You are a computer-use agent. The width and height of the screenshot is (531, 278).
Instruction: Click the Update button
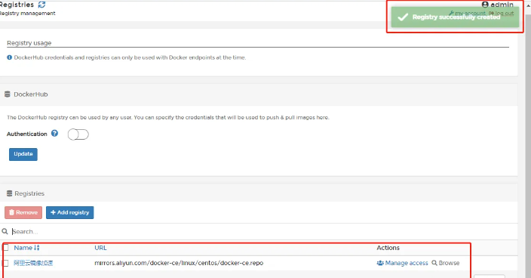click(x=23, y=154)
